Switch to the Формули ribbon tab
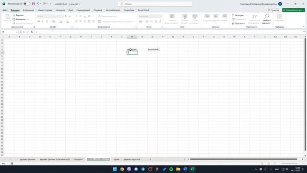 pyautogui.click(x=60, y=10)
